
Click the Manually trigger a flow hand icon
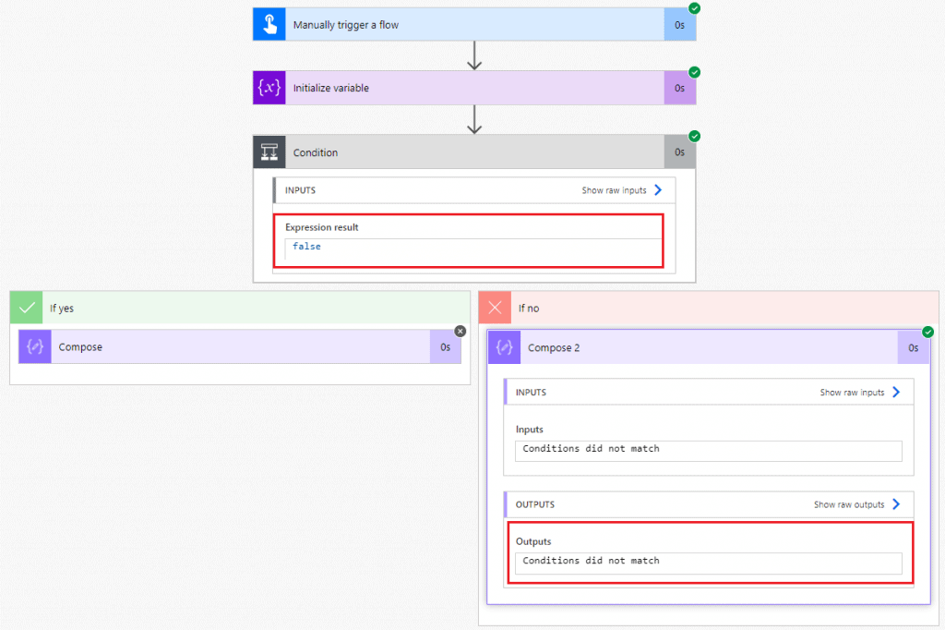(269, 25)
